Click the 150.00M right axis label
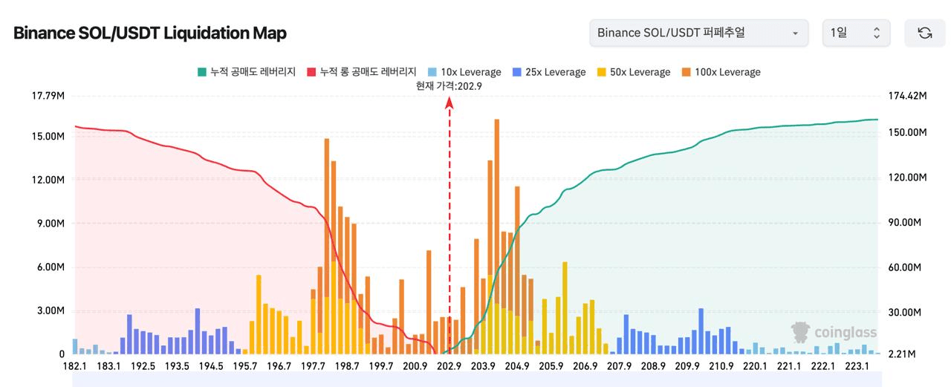951x387 pixels. point(906,132)
